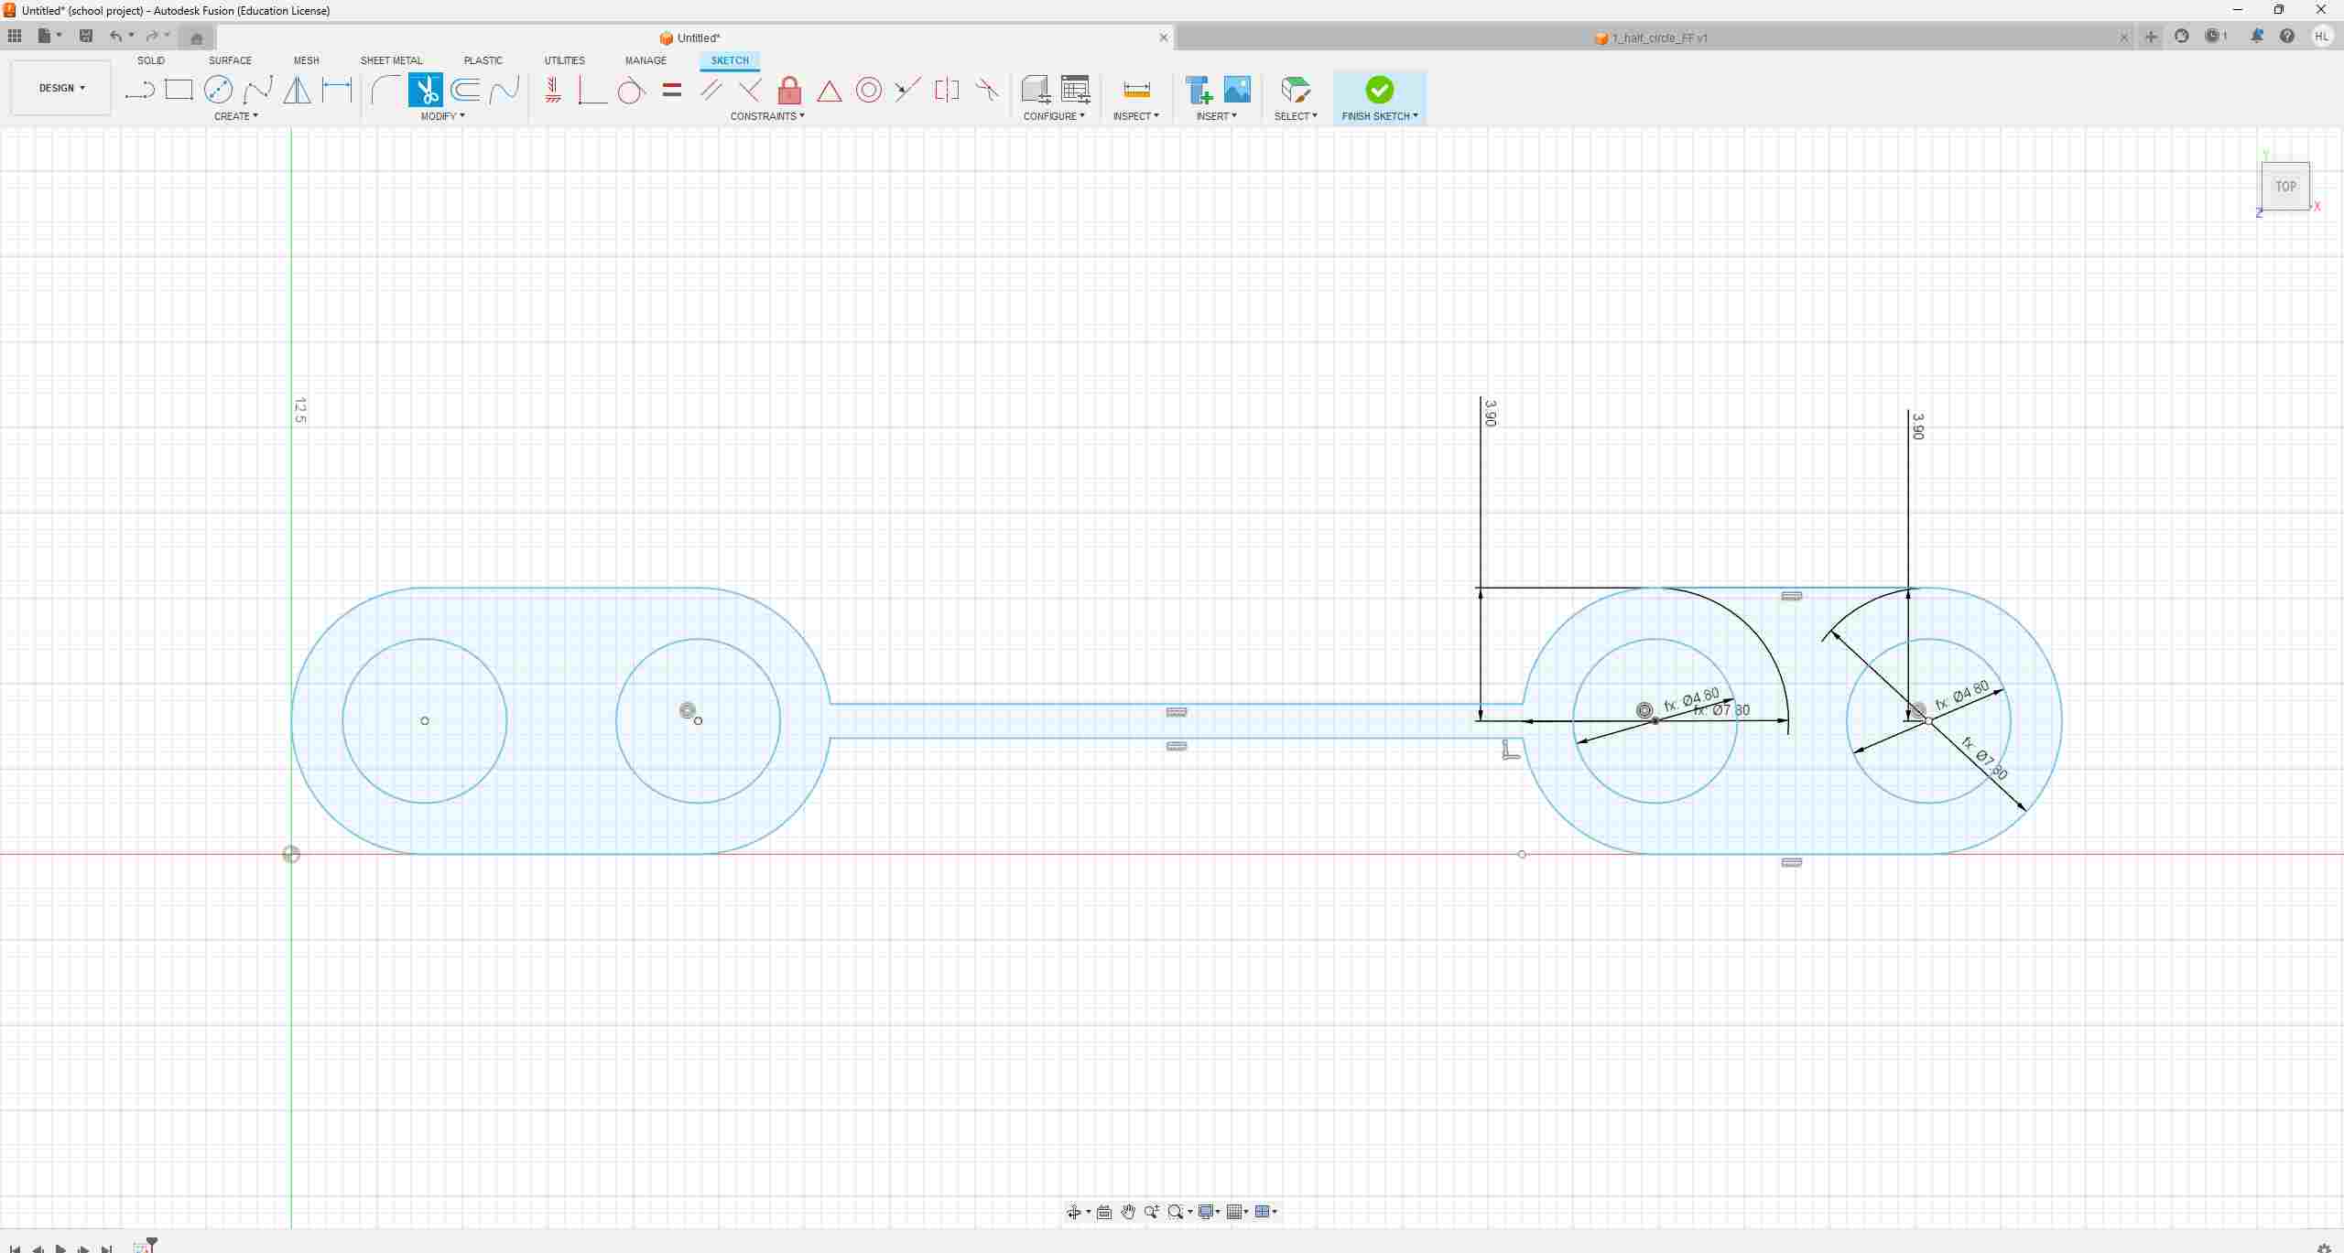The width and height of the screenshot is (2344, 1253).
Task: Switch to the UTILITIES tab
Action: click(x=564, y=60)
